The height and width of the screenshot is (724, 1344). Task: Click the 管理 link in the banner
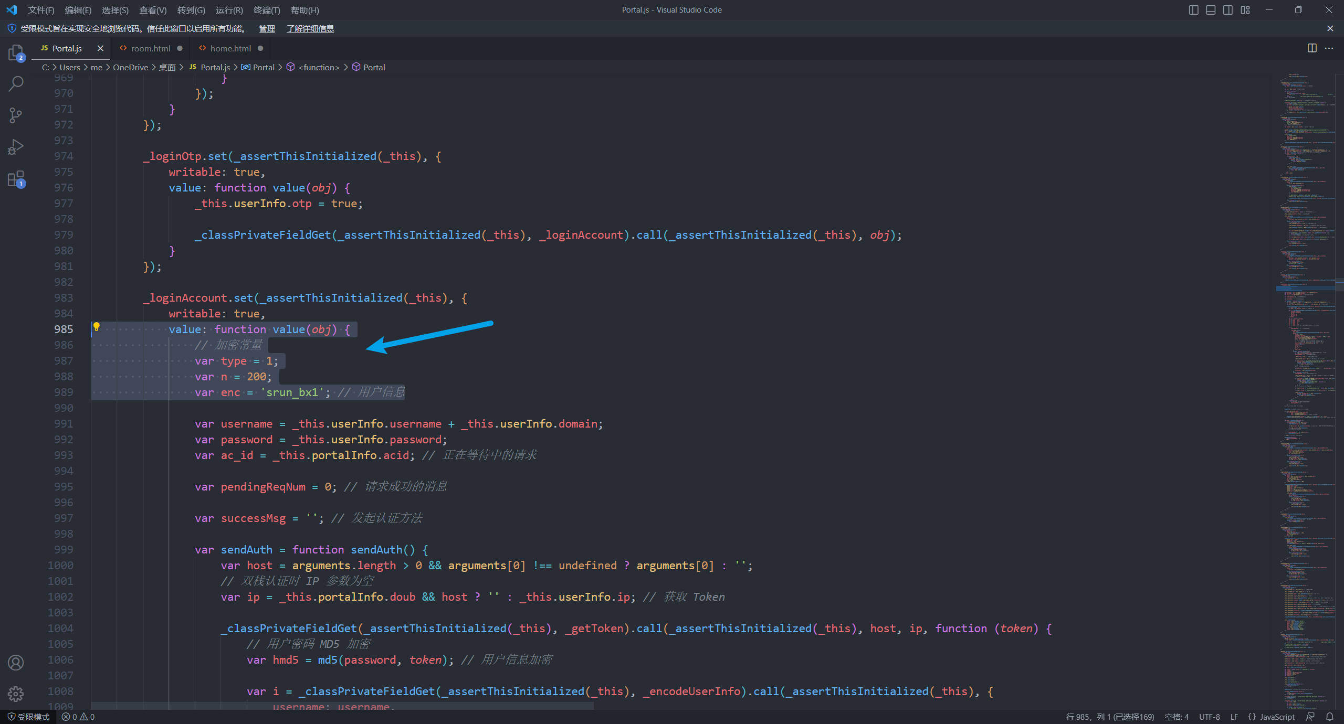tap(267, 28)
